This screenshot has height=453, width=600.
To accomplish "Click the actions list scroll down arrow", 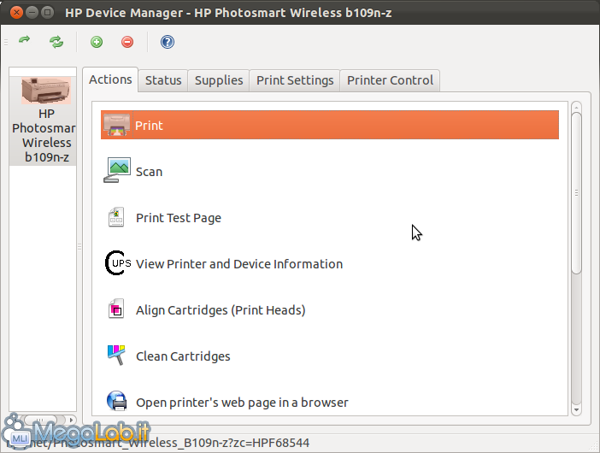I will tap(576, 410).
